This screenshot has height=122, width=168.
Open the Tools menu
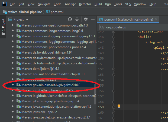coord(118,4)
